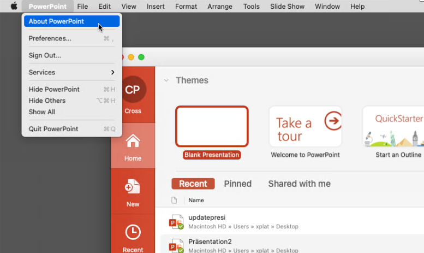This screenshot has width=424, height=253.
Task: Select the Recent tab
Action: pos(193,184)
